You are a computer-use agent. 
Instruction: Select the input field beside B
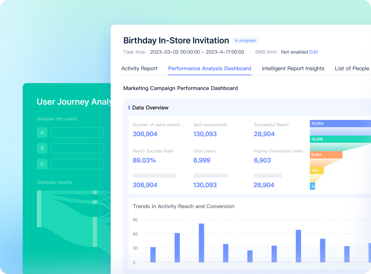77,148
